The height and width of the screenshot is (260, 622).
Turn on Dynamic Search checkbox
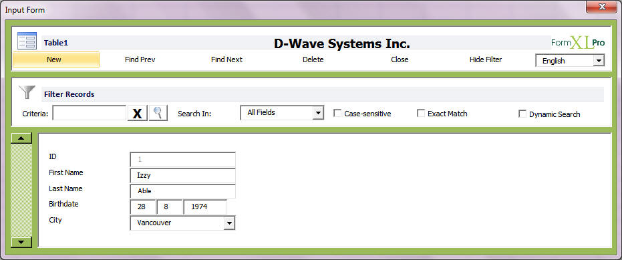[x=522, y=114]
